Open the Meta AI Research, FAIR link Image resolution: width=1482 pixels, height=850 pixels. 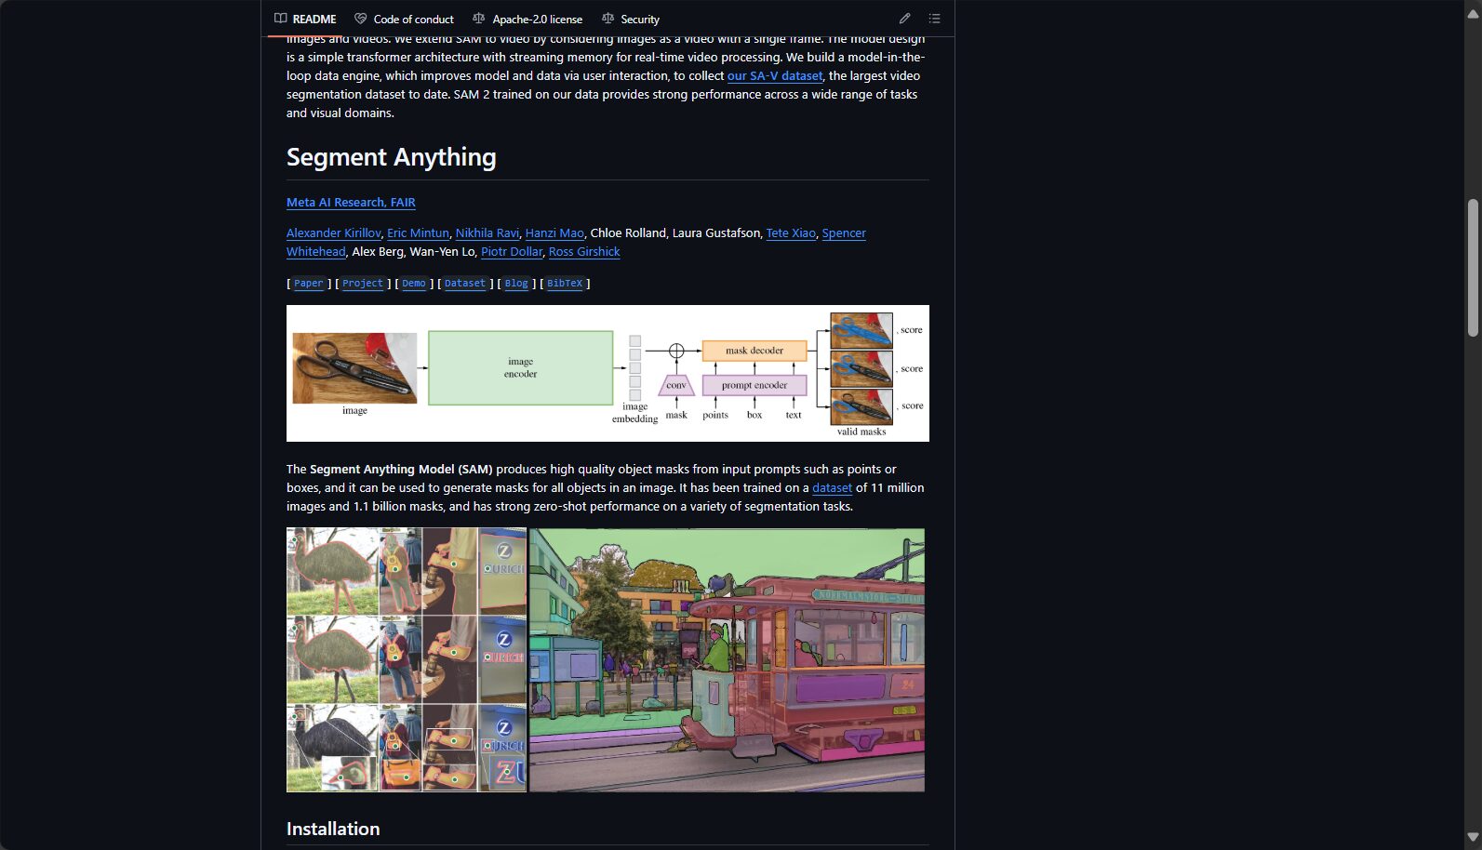(x=351, y=203)
